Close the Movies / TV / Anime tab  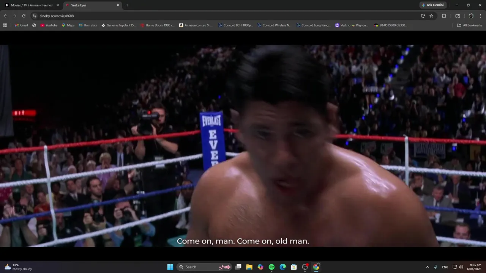tap(58, 5)
